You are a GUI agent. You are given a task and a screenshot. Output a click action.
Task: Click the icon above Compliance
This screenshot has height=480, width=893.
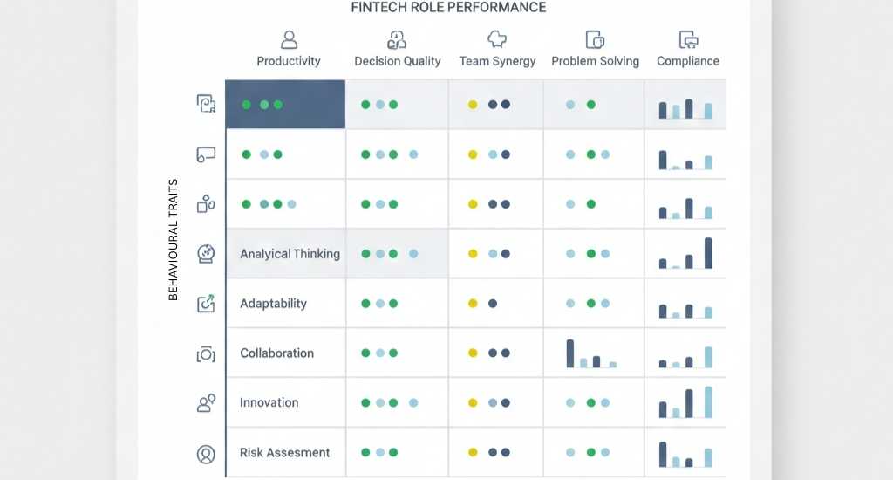688,39
